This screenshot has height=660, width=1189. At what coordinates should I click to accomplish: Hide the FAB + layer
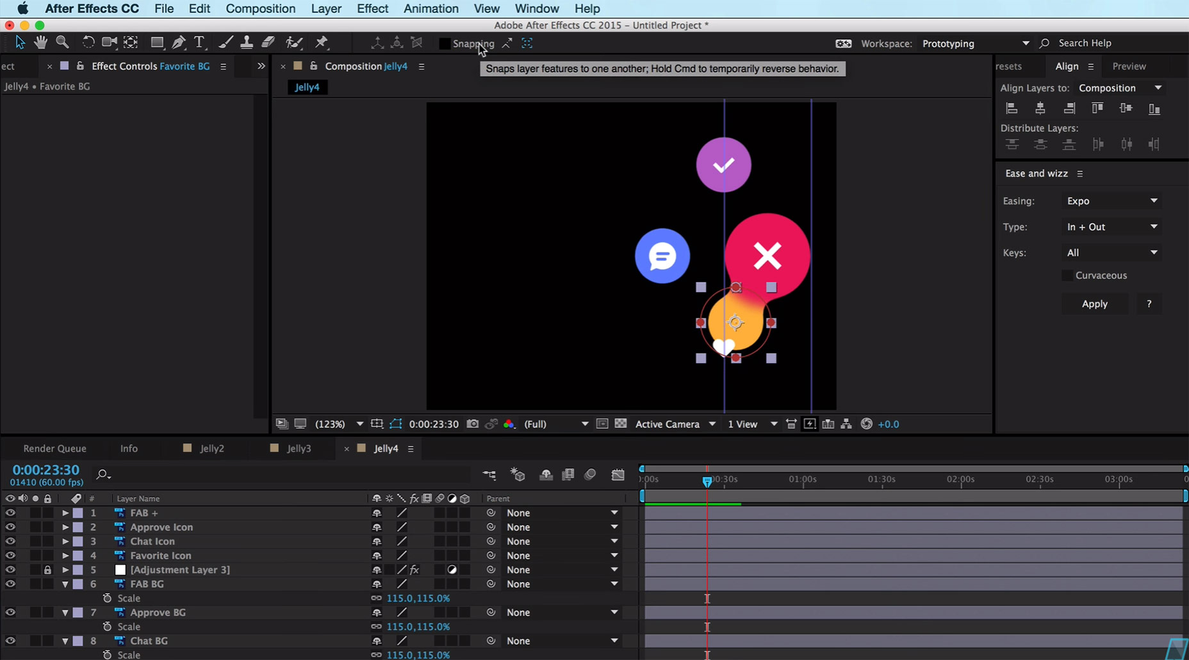click(10, 513)
